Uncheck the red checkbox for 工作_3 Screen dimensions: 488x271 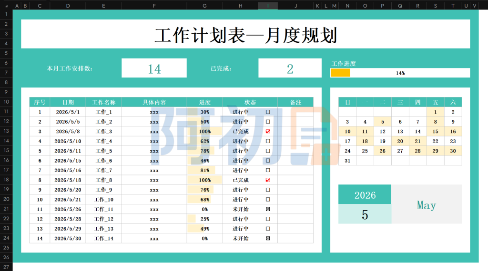[x=268, y=131]
